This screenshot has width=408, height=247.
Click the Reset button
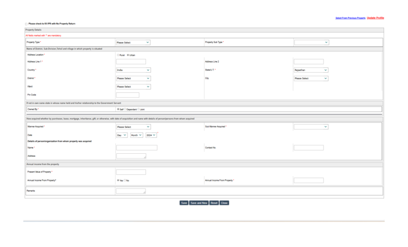point(214,203)
